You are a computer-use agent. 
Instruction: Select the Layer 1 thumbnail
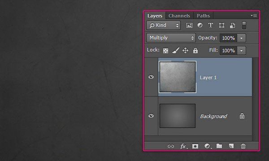pos(178,77)
